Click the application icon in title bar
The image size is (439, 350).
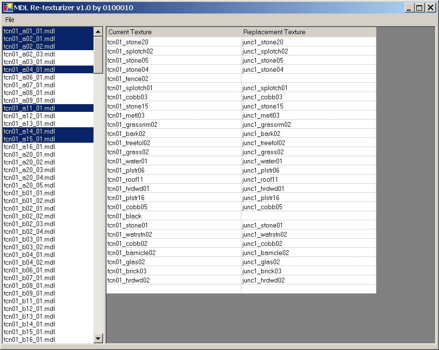7,7
